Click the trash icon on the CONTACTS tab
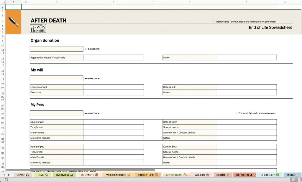Image resolution: width=302 pixels, height=182 pixels. 96,175
